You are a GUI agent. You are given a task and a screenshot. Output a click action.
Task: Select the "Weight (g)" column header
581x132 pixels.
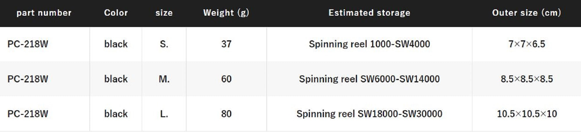coord(226,13)
